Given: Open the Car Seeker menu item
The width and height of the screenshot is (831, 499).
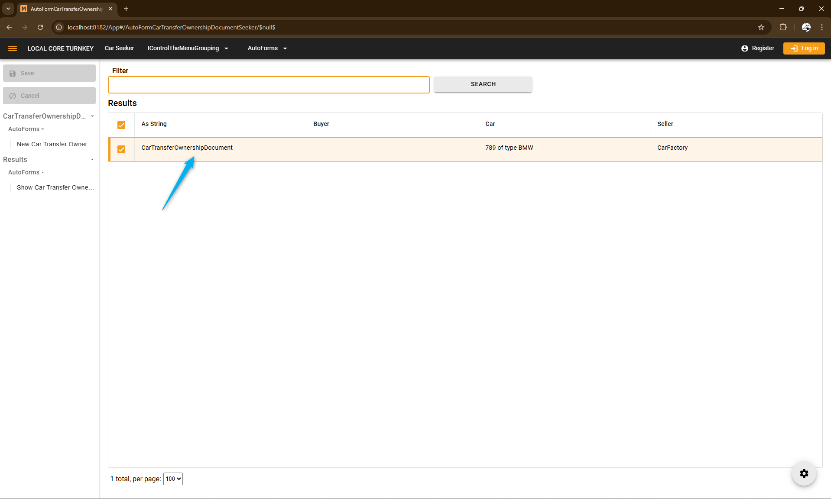Looking at the screenshot, I should (119, 48).
